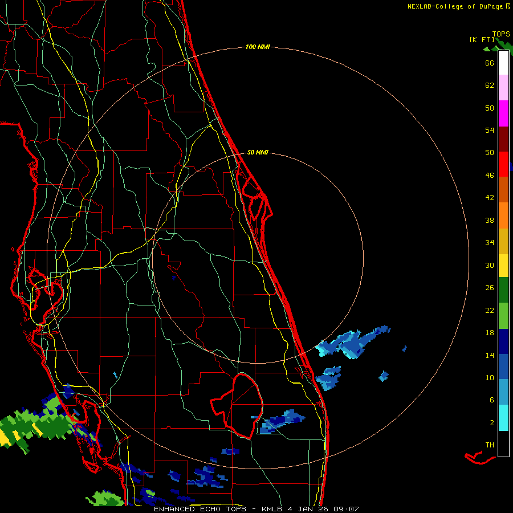
Task: Click the lighter orange legend swatch
Action: (x=503, y=215)
